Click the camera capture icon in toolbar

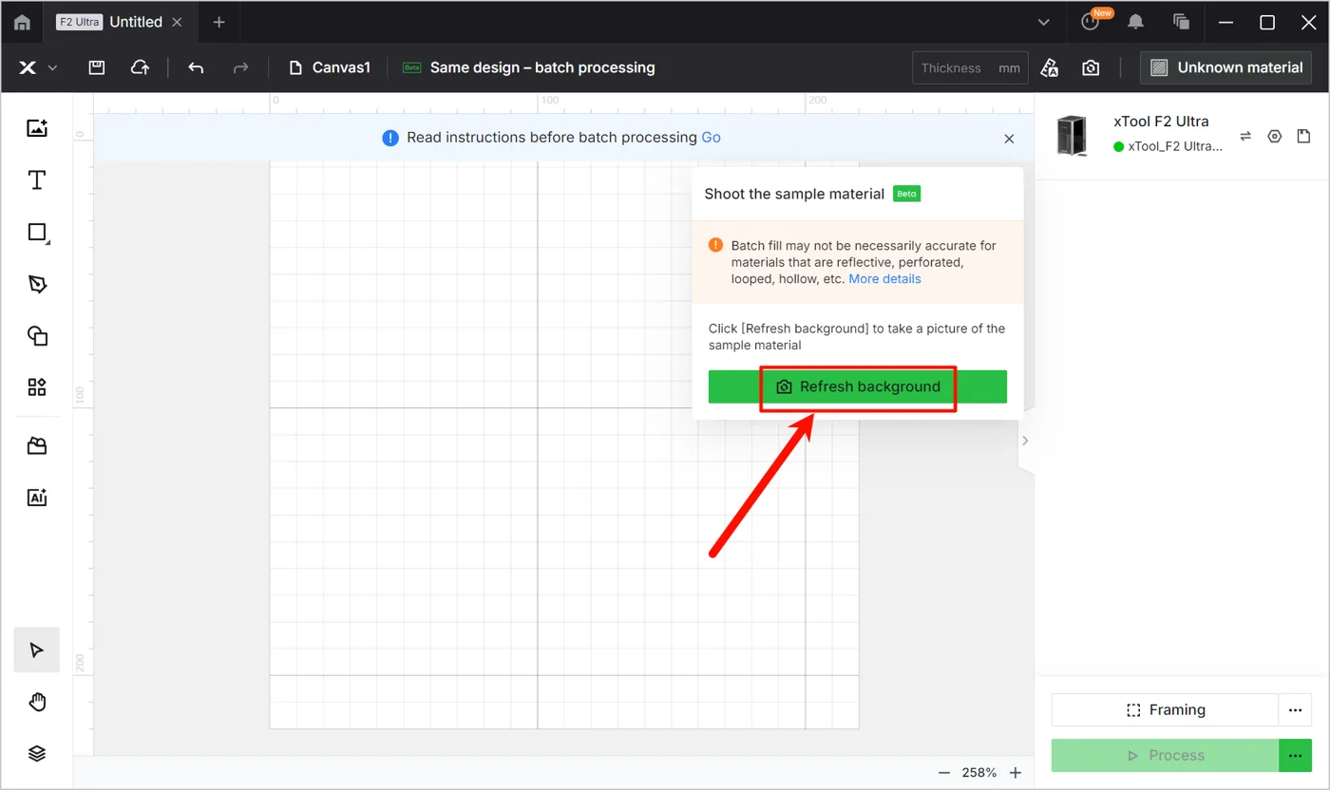click(1091, 67)
